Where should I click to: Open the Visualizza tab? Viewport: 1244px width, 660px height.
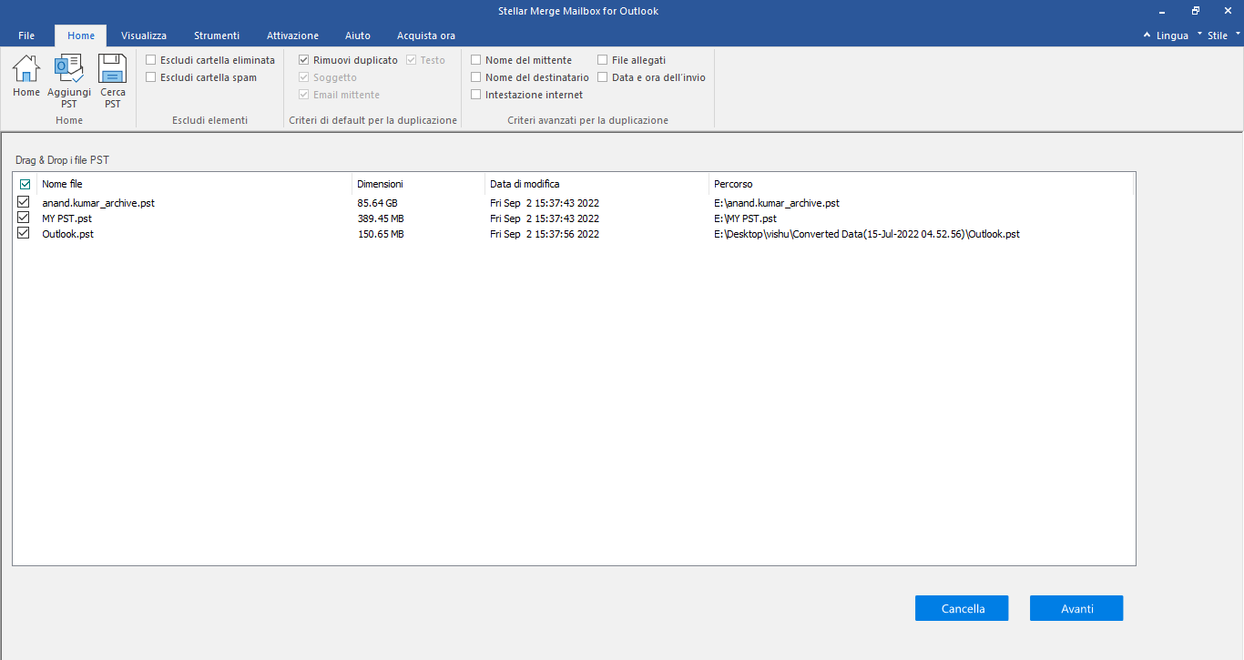144,36
